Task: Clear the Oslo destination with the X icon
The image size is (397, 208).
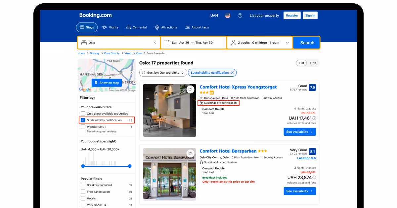Action: coord(154,42)
